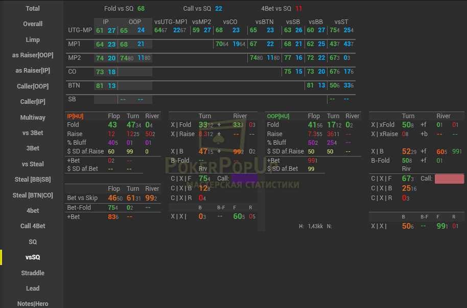467x308 pixels.
Task: Select the vs 3Bet tab
Action: pos(32,133)
